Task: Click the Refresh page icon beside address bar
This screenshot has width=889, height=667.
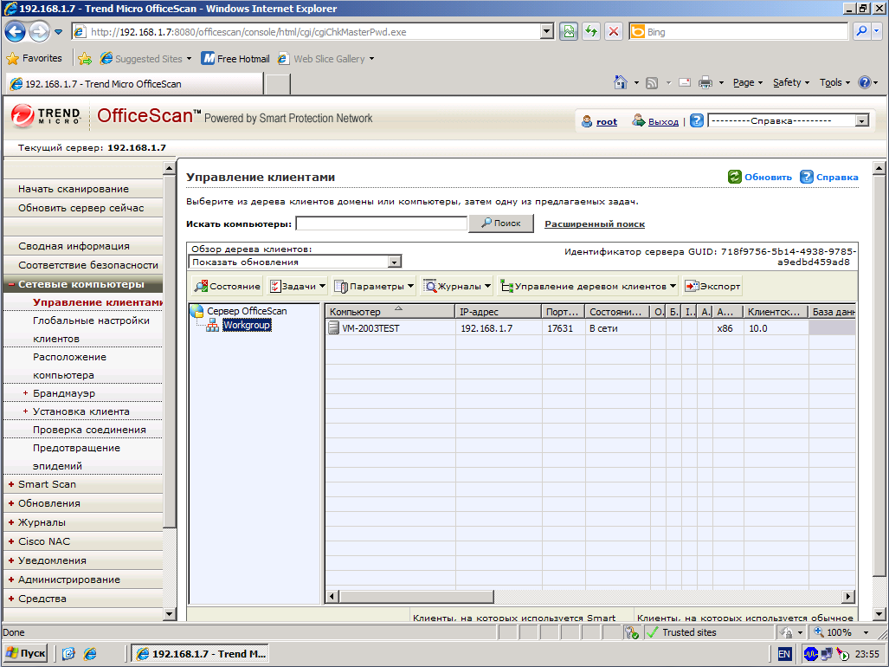Action: click(x=590, y=32)
